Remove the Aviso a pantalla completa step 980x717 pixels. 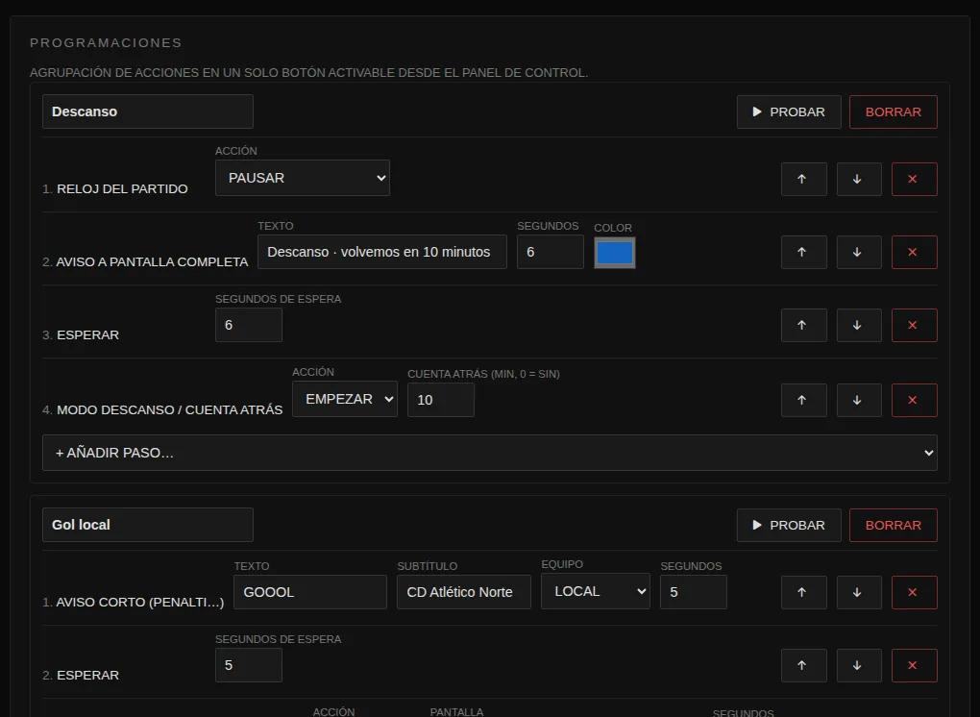coord(914,252)
